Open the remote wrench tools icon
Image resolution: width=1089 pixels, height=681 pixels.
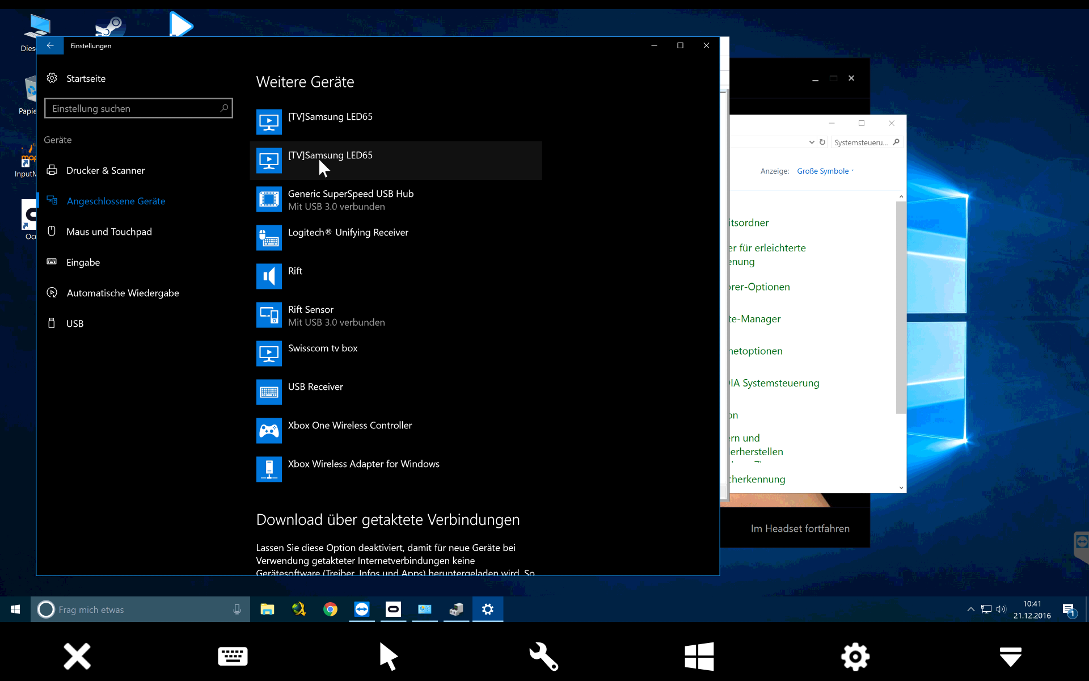[544, 656]
